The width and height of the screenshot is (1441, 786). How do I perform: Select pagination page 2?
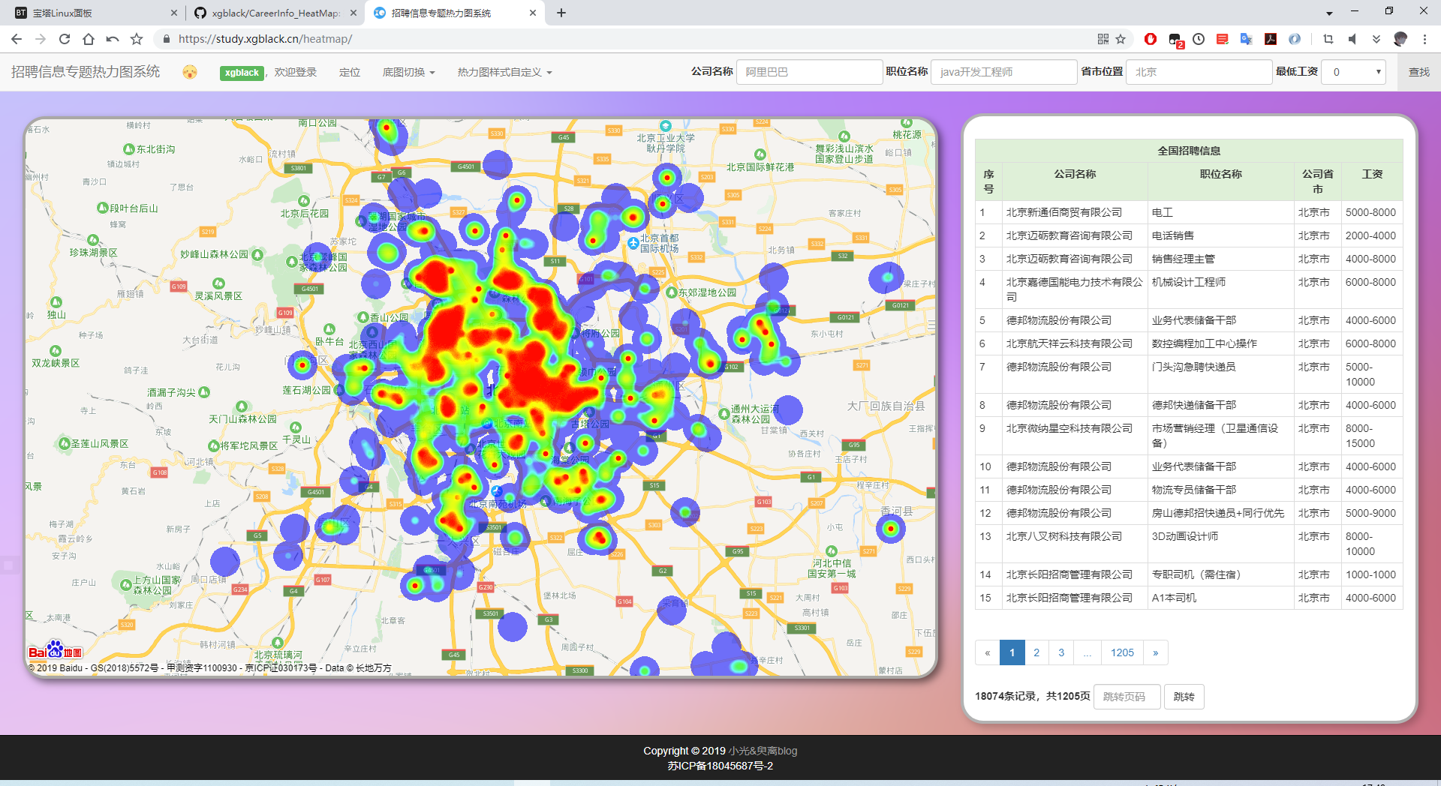point(1036,652)
